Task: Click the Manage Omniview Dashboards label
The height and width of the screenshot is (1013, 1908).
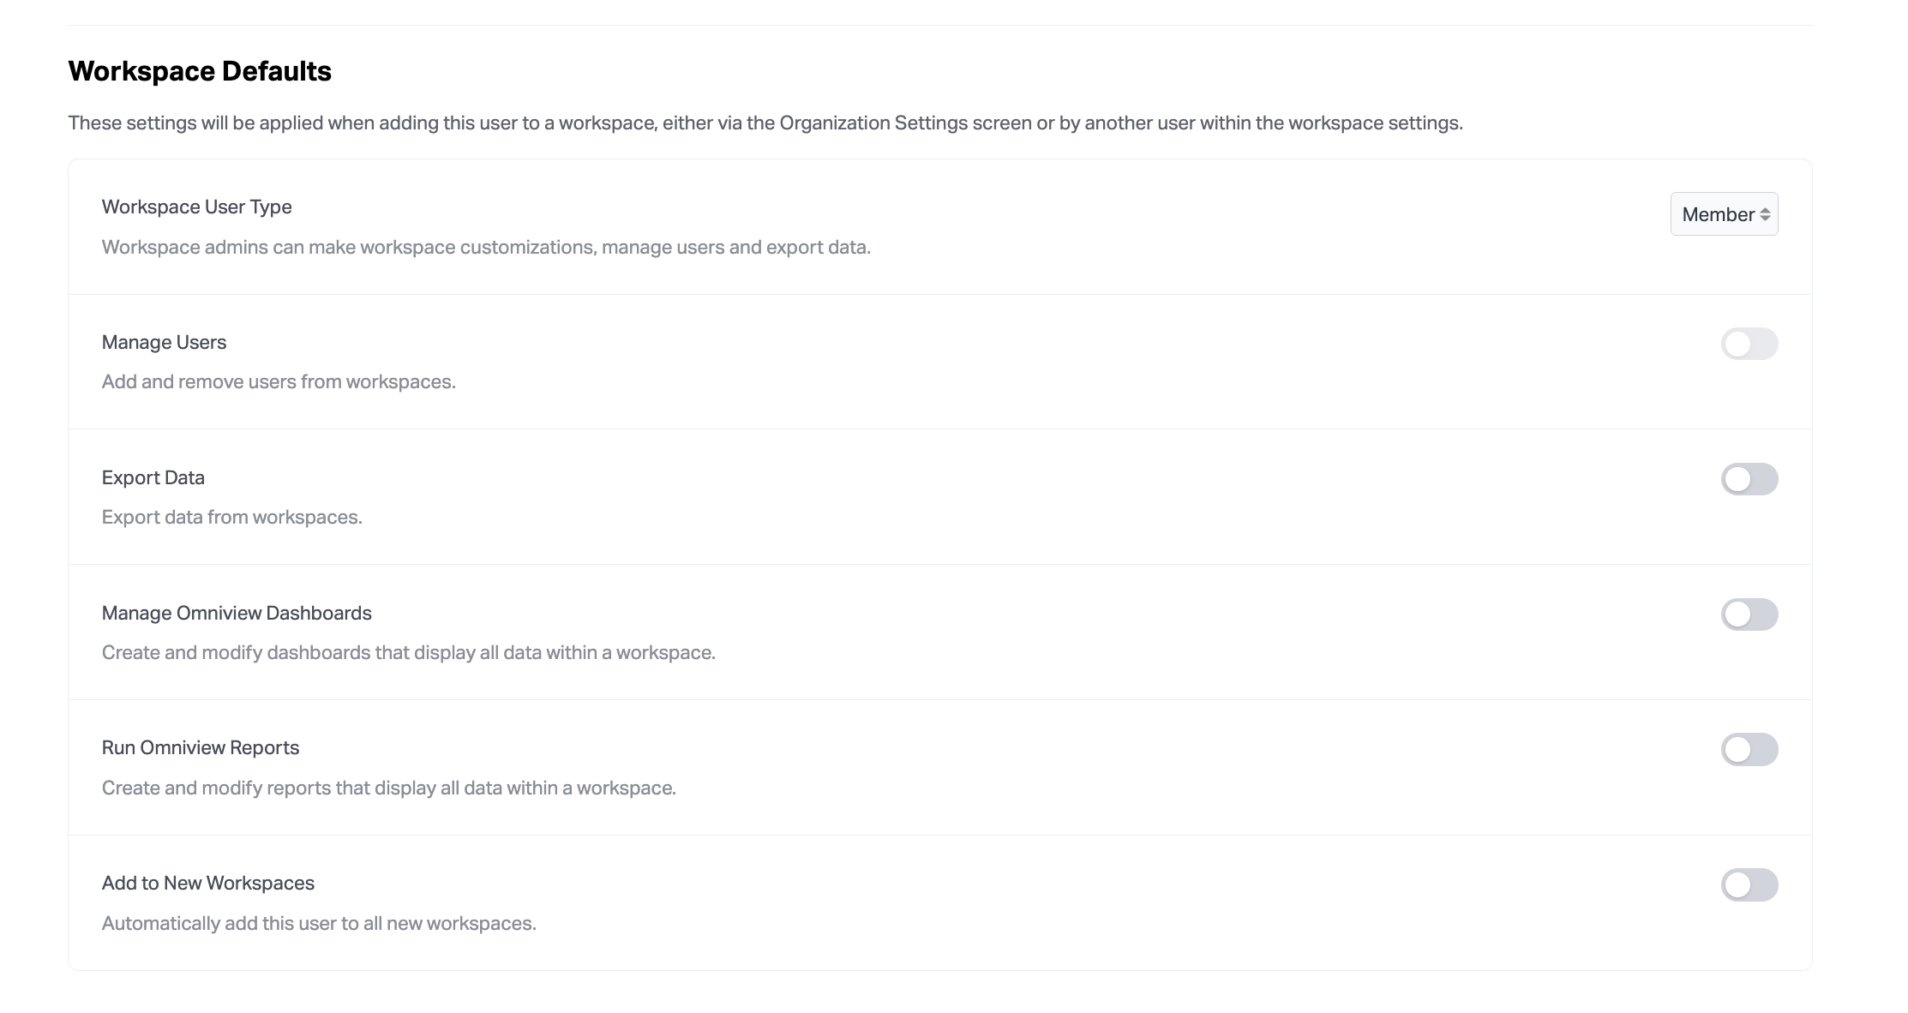Action: [x=237, y=613]
